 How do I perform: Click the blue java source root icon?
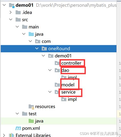(x=31, y=34)
